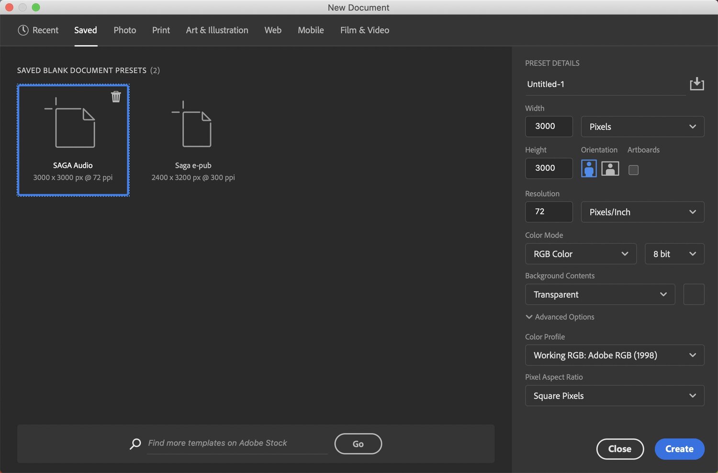Delete the SAGA Audio preset via trash icon
This screenshot has height=473, width=718.
tap(116, 97)
